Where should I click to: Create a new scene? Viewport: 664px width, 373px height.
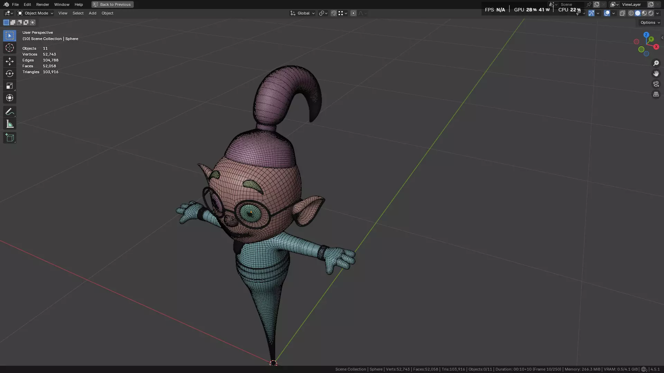pos(597,4)
